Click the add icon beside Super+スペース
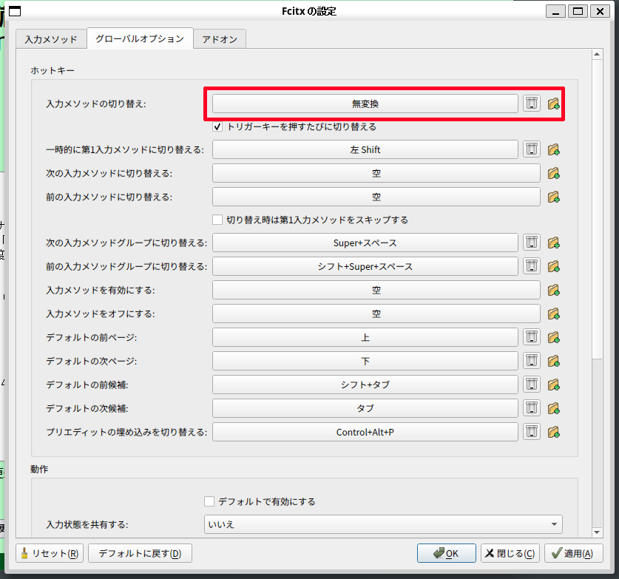 553,243
